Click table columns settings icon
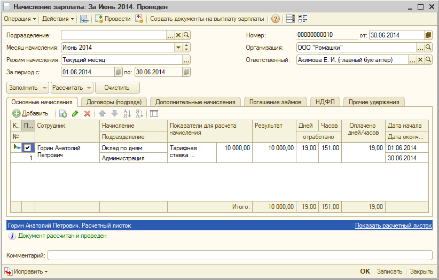 click(154, 113)
